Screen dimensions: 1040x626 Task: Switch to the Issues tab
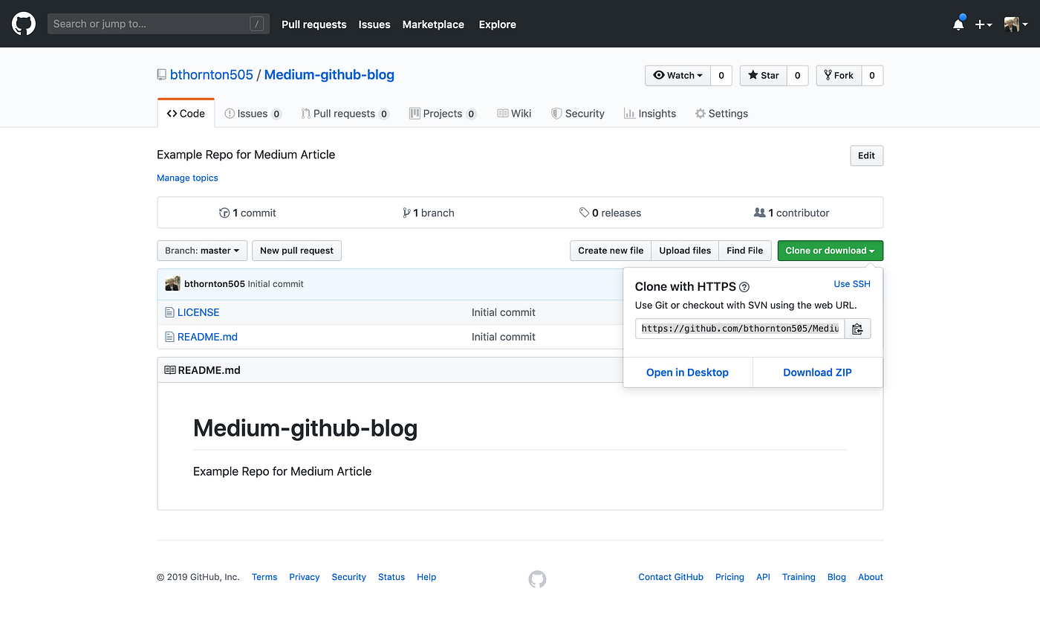point(253,113)
